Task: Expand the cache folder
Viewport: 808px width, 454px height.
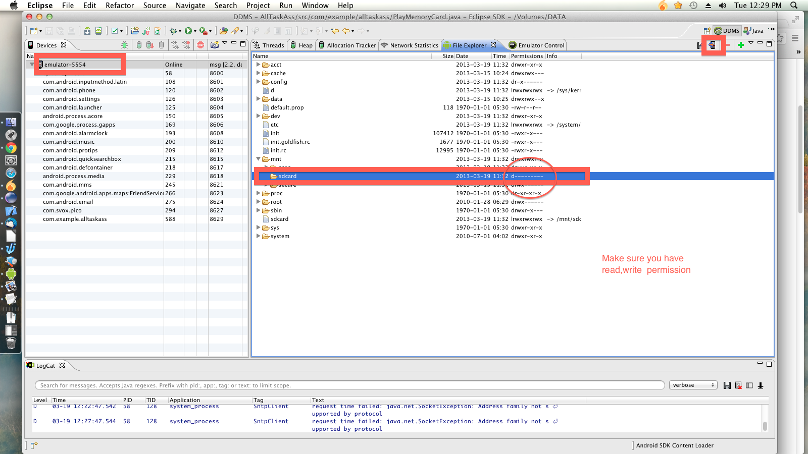Action: [258, 73]
